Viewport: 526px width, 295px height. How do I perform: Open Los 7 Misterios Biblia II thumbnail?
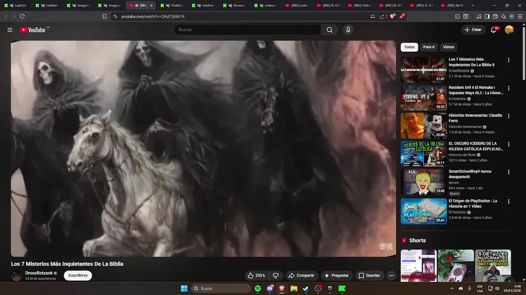point(424,70)
